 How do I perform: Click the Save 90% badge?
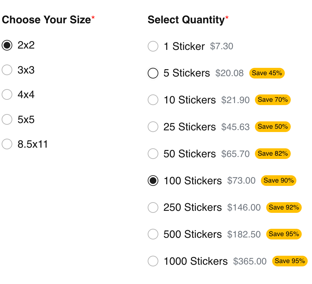click(x=278, y=181)
